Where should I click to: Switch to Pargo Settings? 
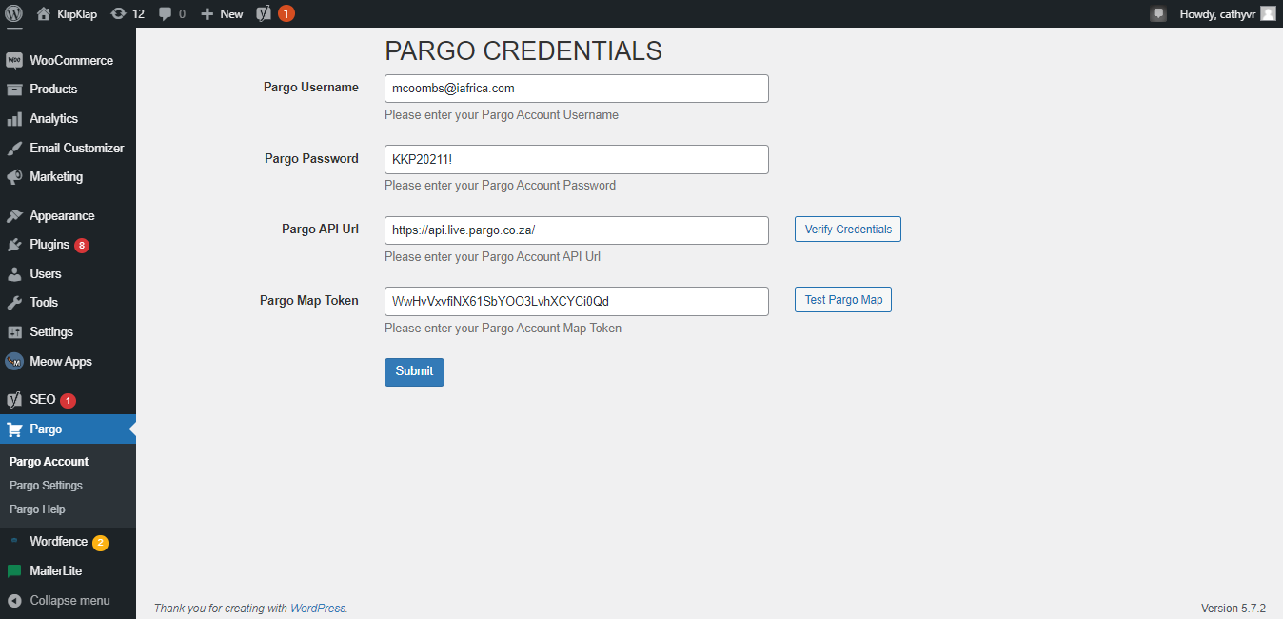tap(45, 485)
